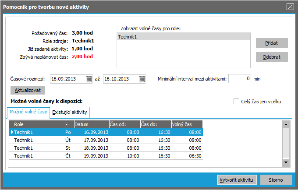The image size is (298, 190).
Task: Click the Přidat button
Action: 272,43
